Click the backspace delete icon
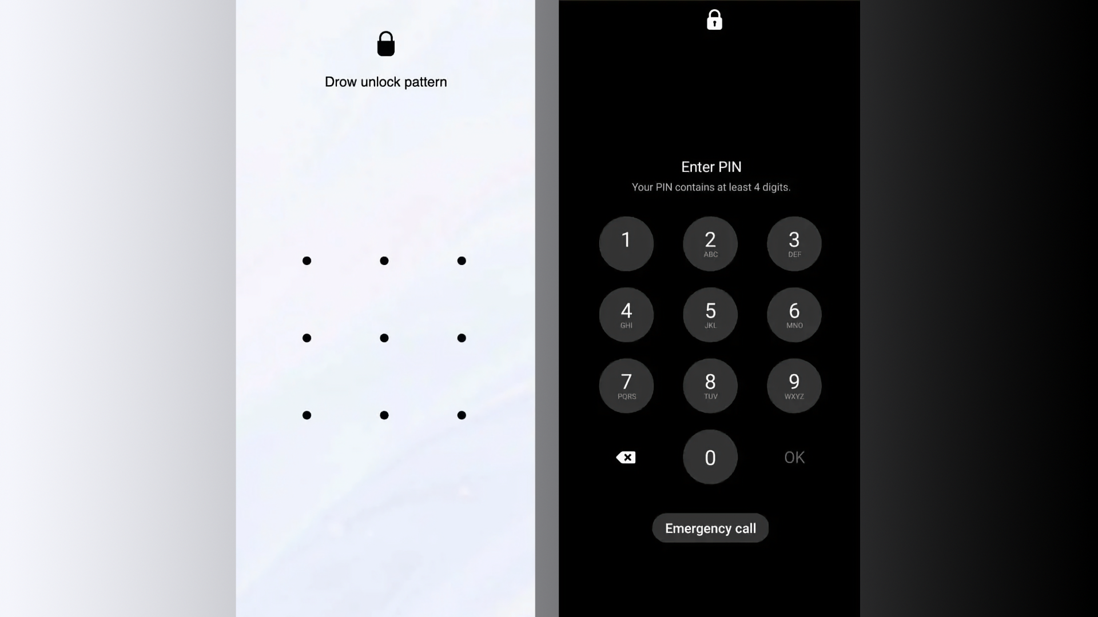Image resolution: width=1098 pixels, height=617 pixels. click(626, 457)
